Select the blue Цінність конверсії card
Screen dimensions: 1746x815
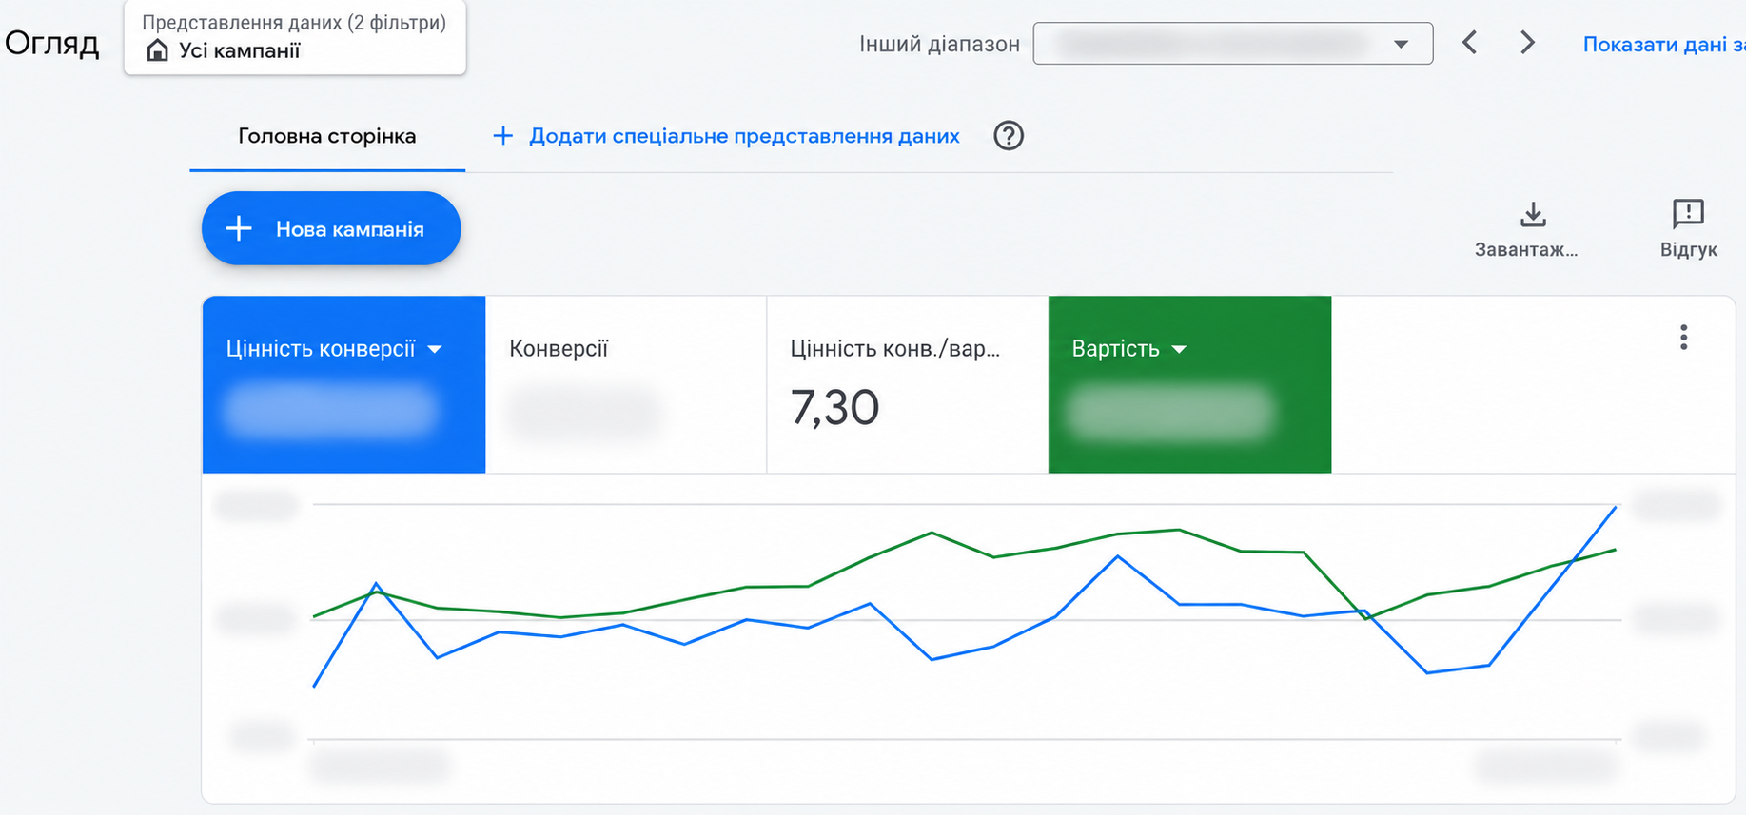pos(343,384)
